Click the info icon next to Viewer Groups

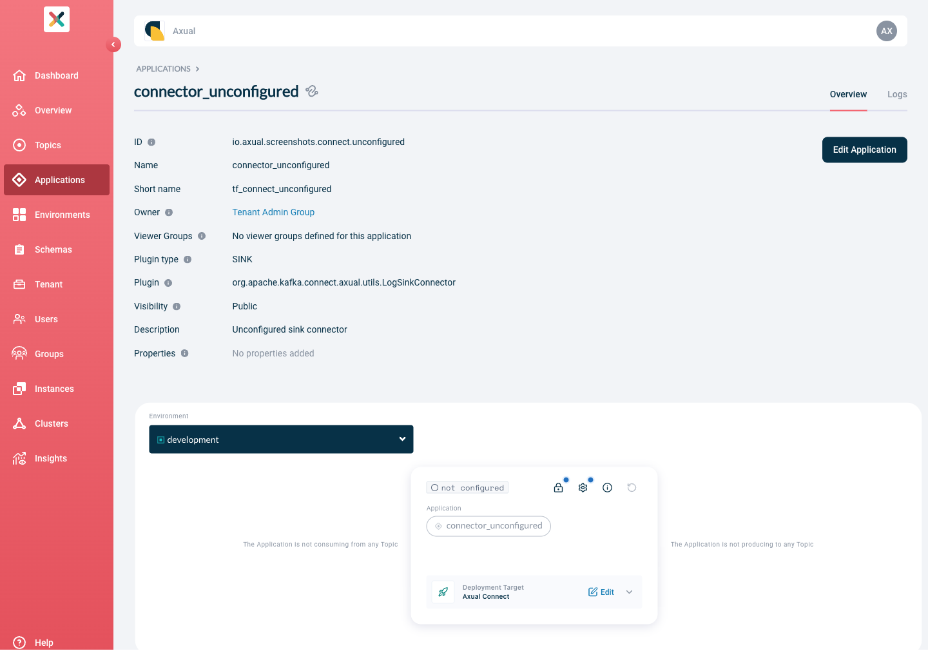(x=202, y=236)
